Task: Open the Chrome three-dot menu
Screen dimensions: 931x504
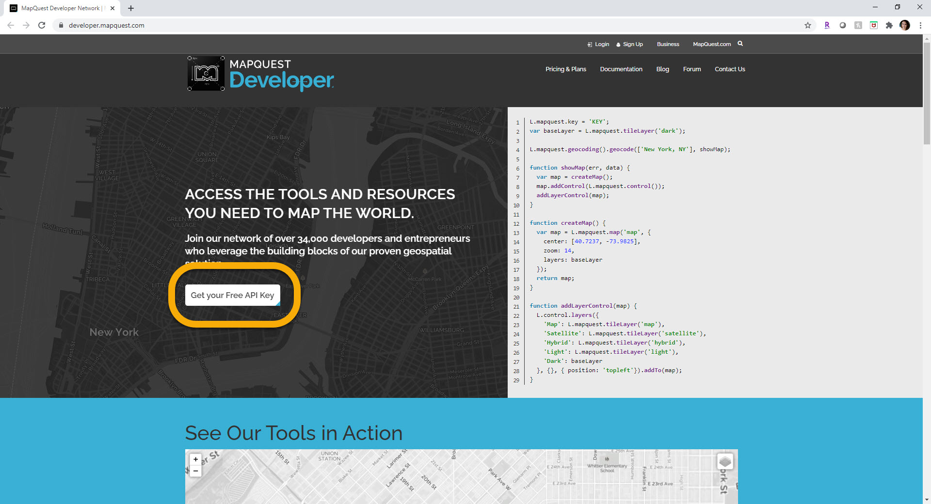Action: (x=920, y=25)
